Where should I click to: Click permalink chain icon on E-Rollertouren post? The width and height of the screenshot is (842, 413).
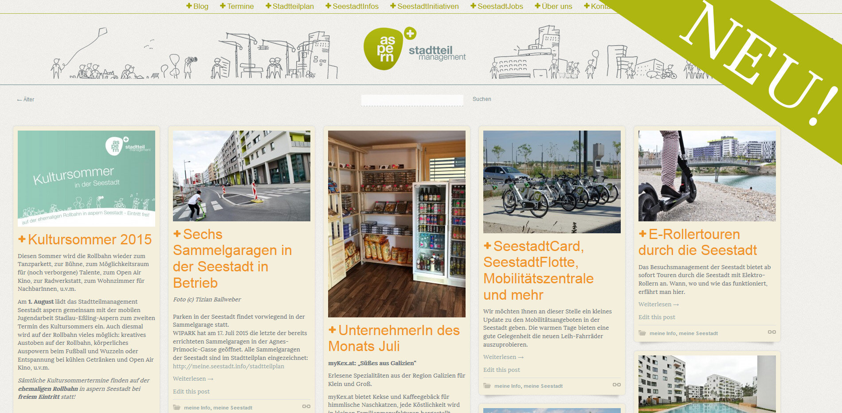772,332
